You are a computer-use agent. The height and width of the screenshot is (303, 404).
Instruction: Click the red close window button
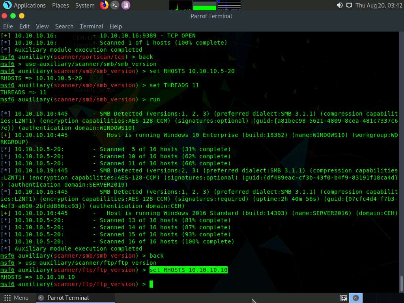[x=4, y=16]
